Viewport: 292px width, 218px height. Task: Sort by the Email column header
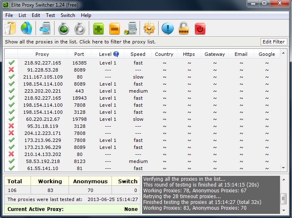241,54
